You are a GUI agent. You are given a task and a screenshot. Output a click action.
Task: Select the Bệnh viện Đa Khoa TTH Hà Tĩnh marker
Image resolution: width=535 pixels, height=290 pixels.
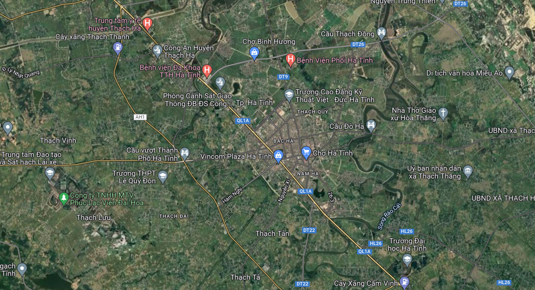pyautogui.click(x=207, y=70)
